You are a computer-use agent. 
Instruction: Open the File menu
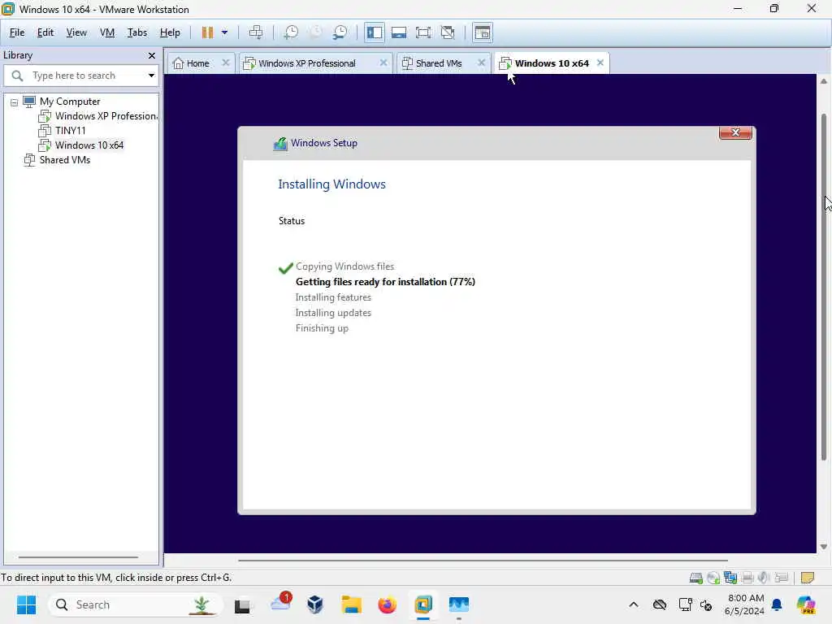point(17,32)
